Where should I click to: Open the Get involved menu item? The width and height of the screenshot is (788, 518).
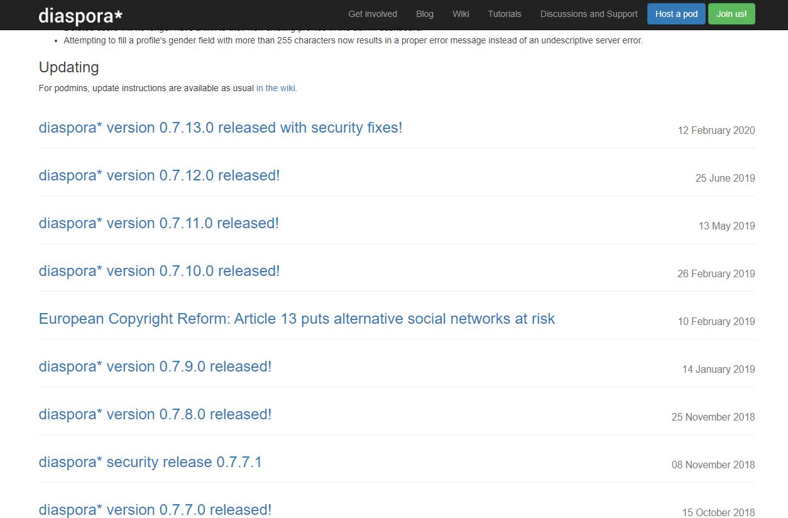[x=373, y=14]
